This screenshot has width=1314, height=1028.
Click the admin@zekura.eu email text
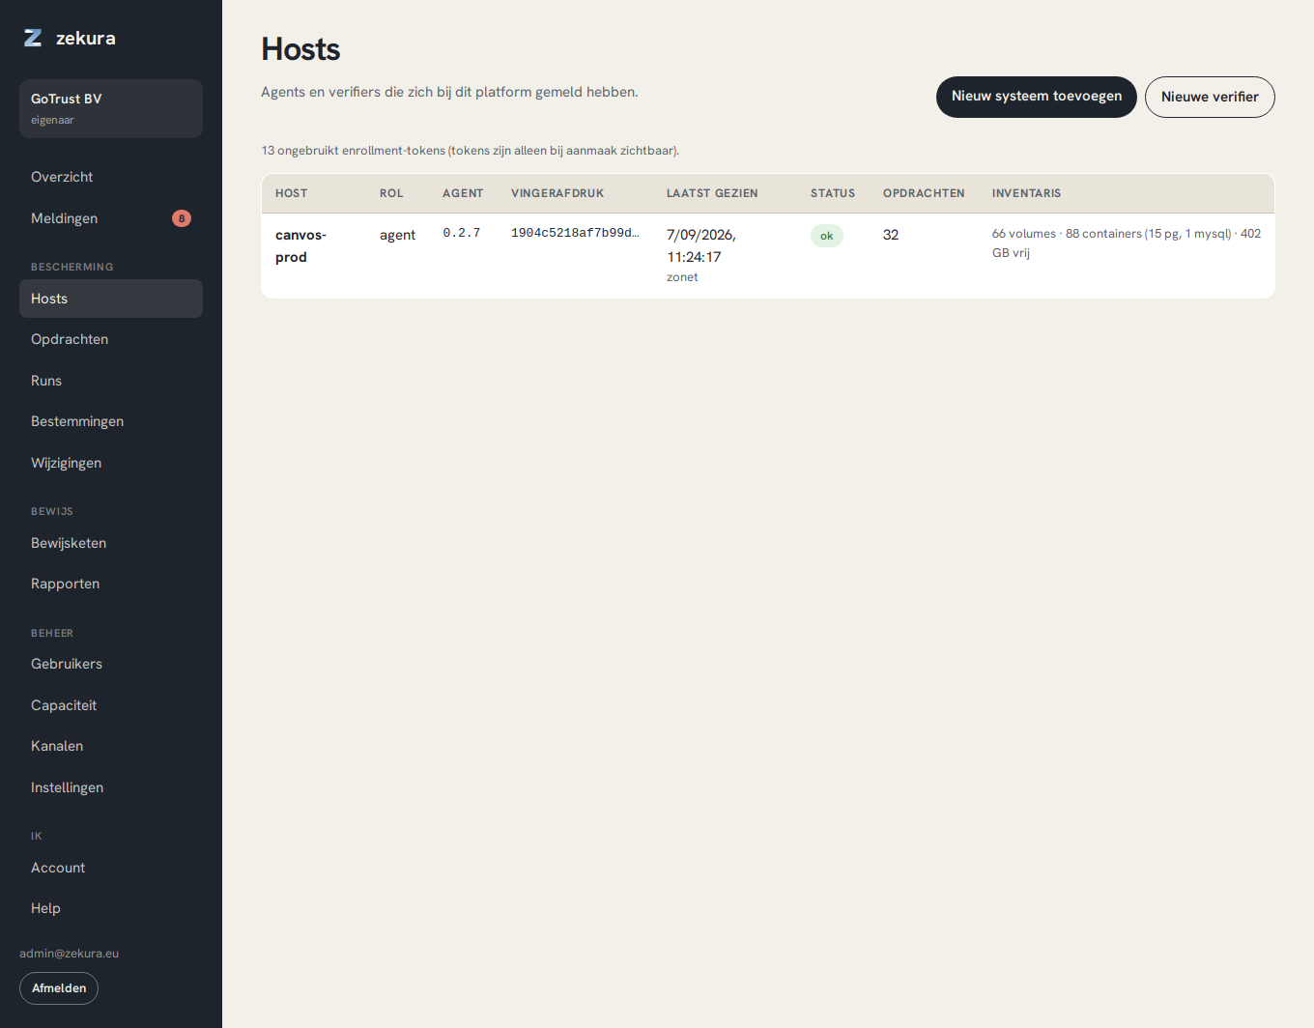tap(70, 954)
